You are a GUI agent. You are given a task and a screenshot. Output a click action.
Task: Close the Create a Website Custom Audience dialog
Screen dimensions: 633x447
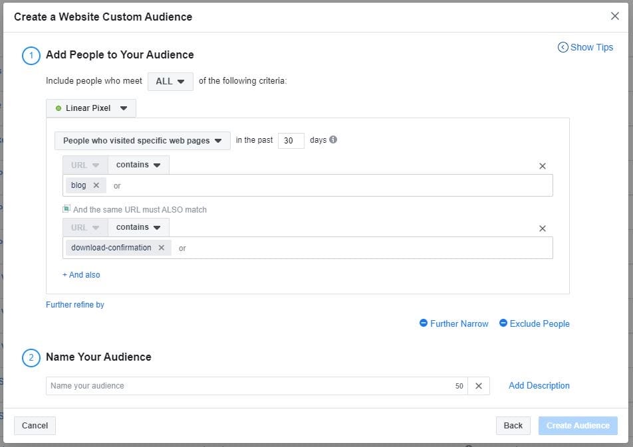615,16
